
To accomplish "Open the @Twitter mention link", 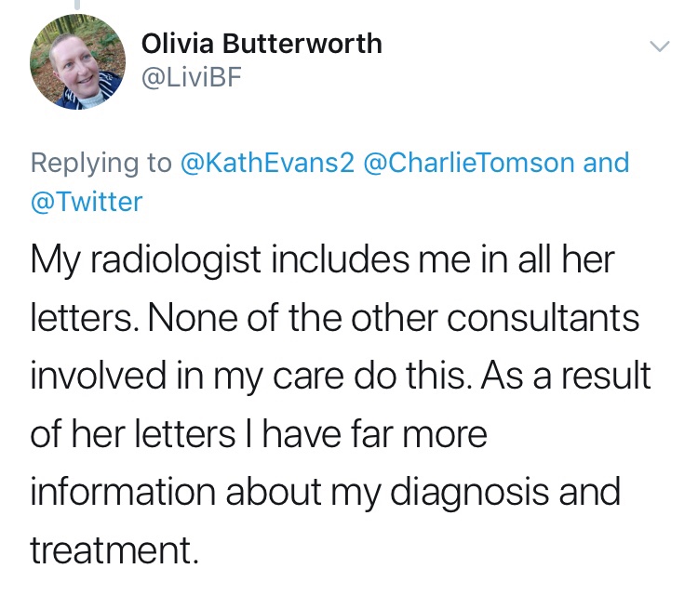I will point(87,201).
